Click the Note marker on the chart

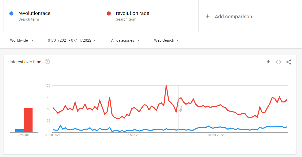[x=181, y=109]
